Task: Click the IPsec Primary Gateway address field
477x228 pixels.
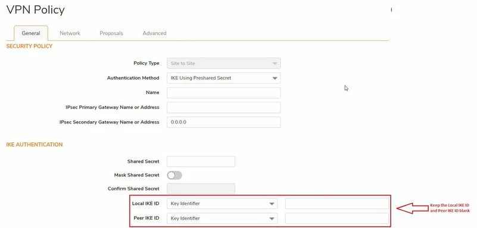Action: (x=223, y=107)
